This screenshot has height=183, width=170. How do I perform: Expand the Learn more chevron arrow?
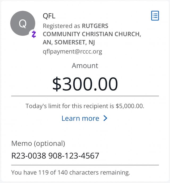pos(105,118)
